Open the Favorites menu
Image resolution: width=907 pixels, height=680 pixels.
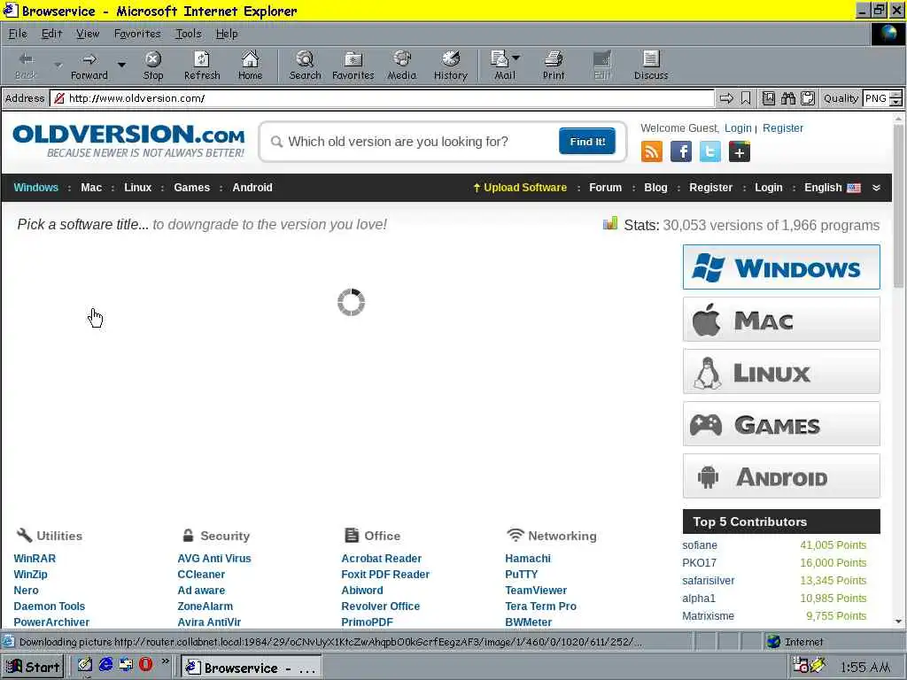[x=137, y=34]
